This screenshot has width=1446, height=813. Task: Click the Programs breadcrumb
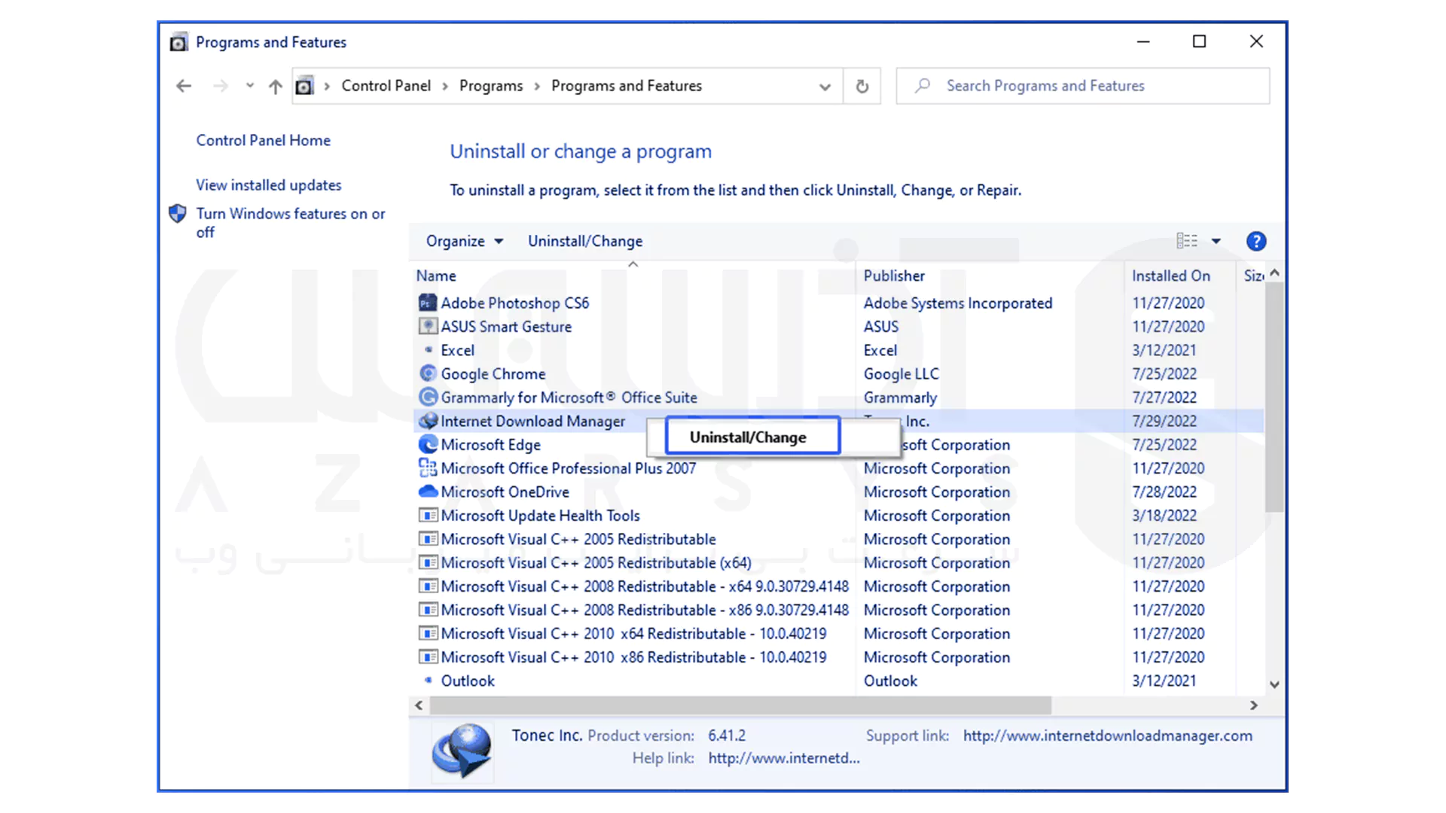pyautogui.click(x=490, y=86)
